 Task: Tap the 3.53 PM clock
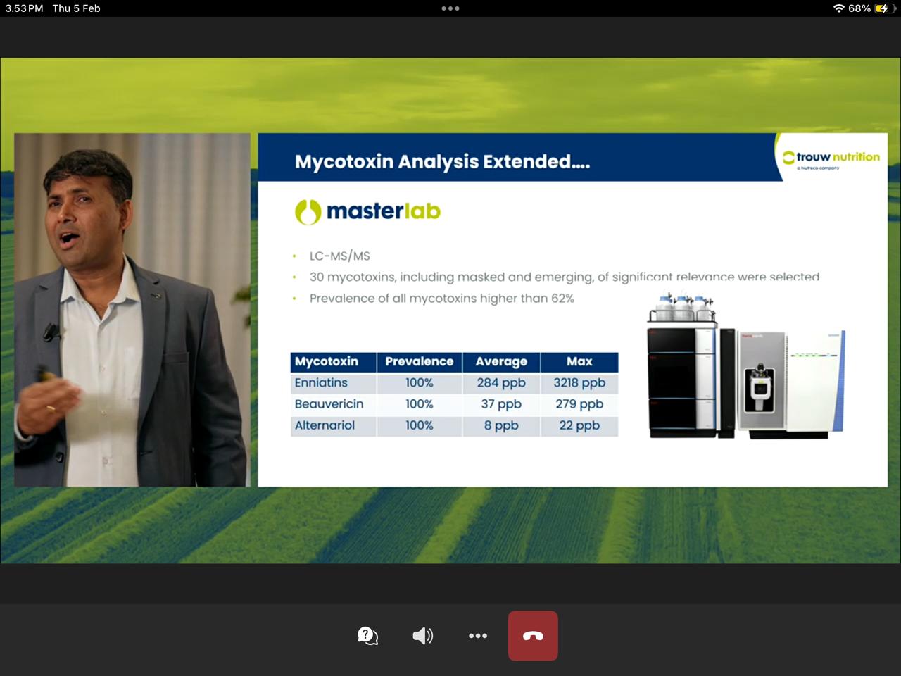pos(25,8)
